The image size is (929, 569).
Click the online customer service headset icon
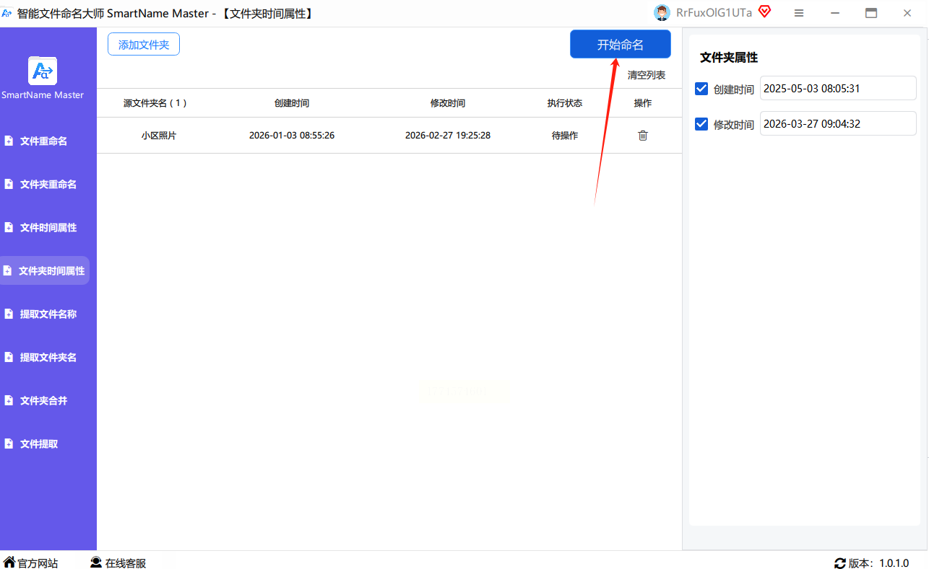pyautogui.click(x=96, y=563)
